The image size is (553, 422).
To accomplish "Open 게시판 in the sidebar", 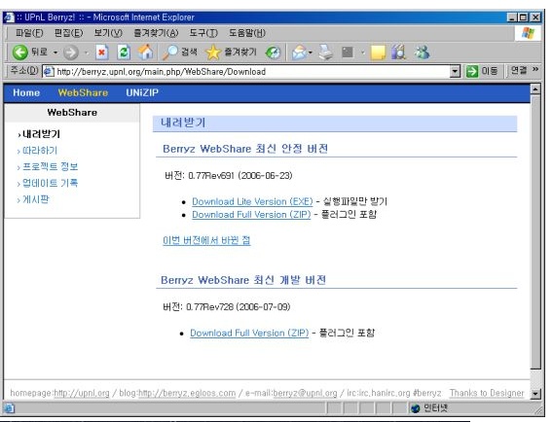I will coord(36,199).
